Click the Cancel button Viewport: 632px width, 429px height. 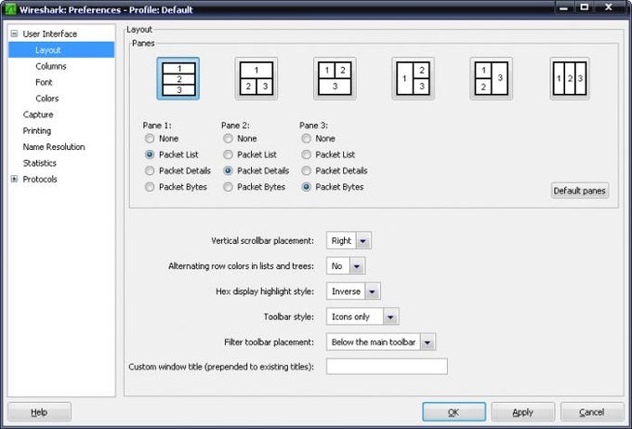click(592, 412)
